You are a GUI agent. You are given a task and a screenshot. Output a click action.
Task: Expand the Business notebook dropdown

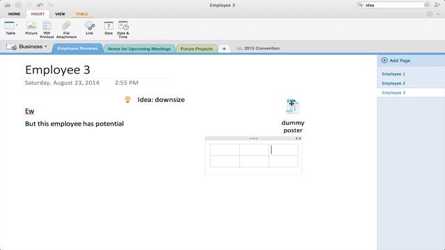[x=46, y=47]
